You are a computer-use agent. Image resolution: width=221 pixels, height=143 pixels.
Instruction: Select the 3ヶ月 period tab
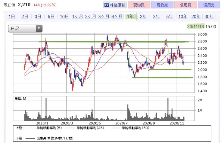(x=104, y=17)
